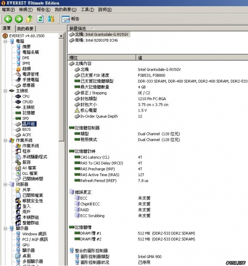Click the green Forward arrow toolbar icon

[19, 19]
